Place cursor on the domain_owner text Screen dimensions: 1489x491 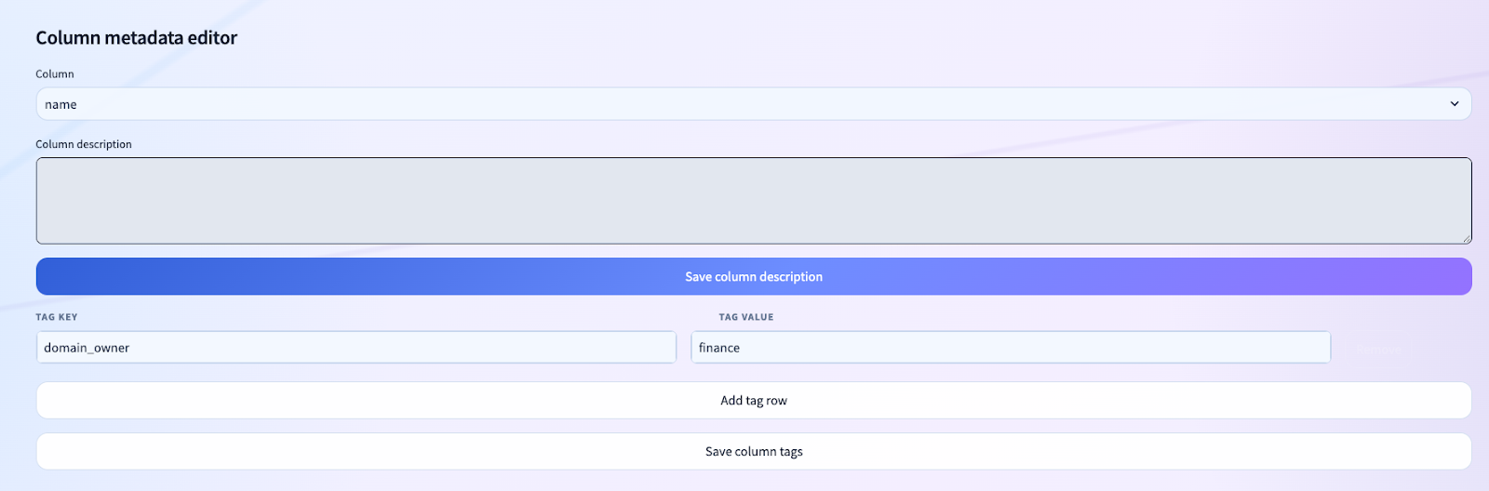point(87,348)
